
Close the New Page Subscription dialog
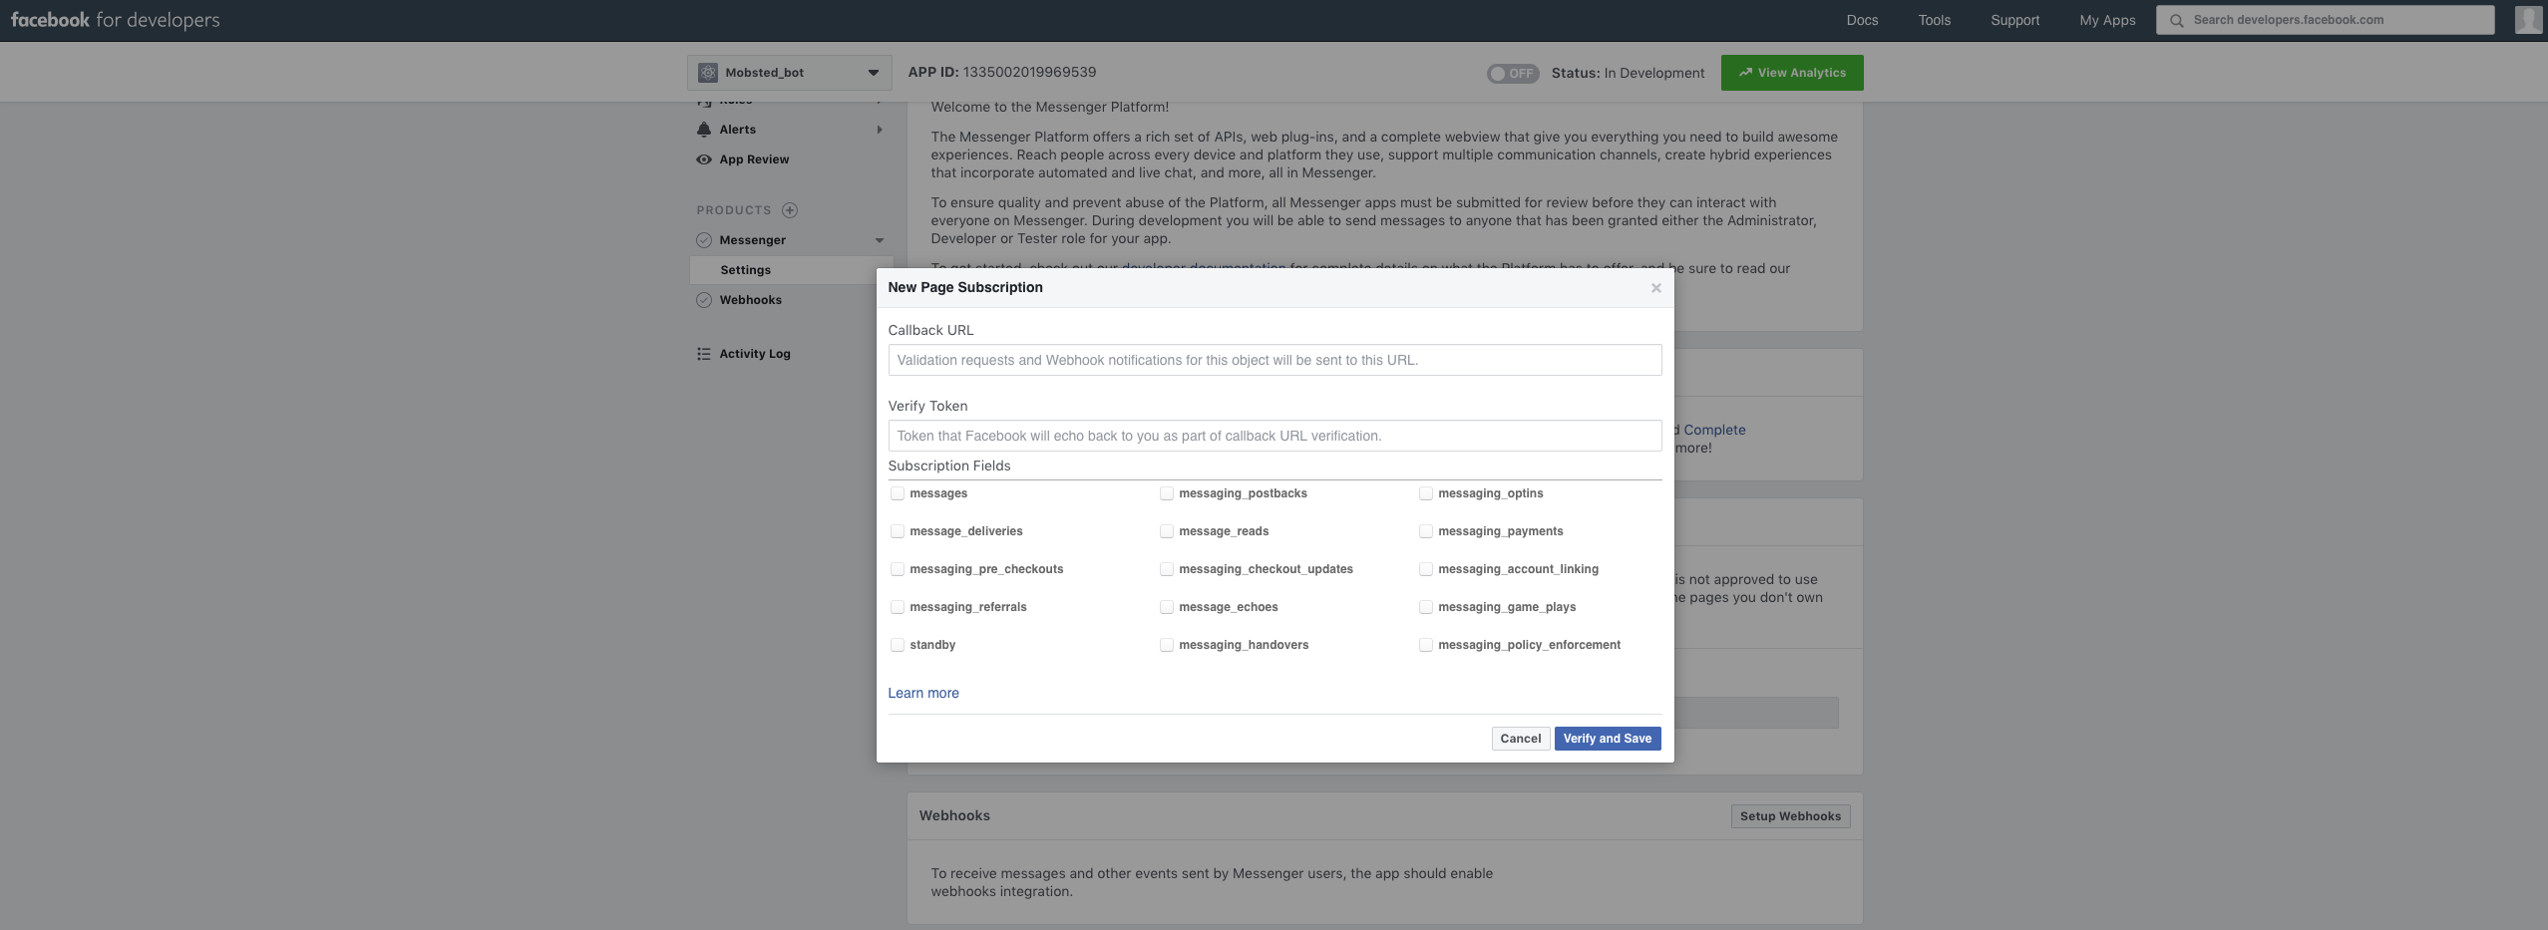point(1656,288)
